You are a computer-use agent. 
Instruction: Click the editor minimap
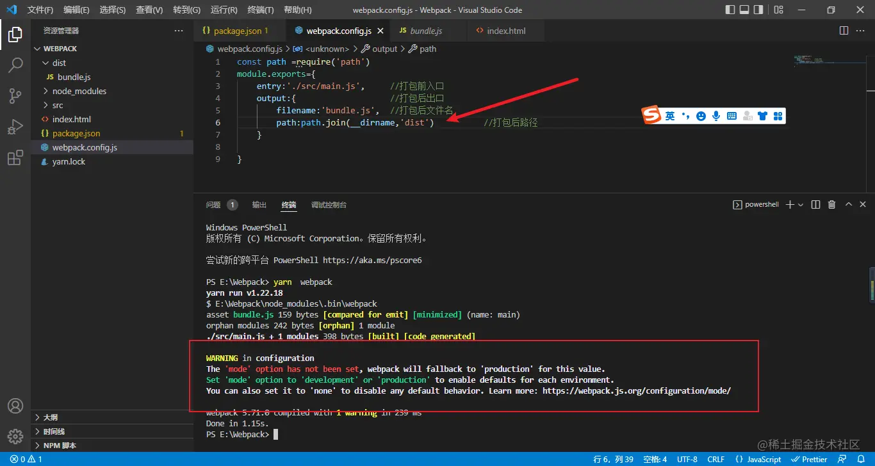tap(830, 61)
